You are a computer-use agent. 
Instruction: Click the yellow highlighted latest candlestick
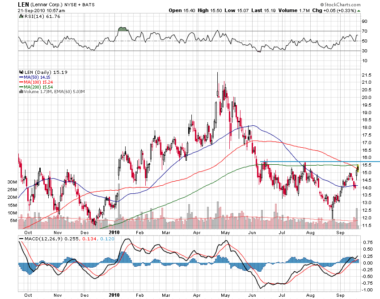click(x=358, y=168)
